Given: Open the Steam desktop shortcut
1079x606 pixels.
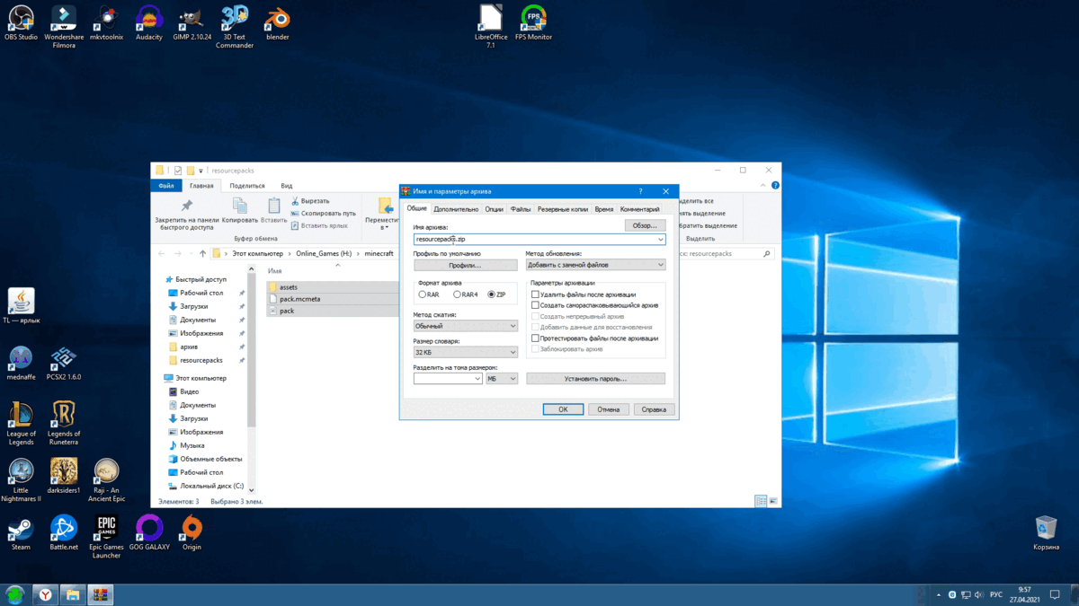Looking at the screenshot, I should point(21,528).
